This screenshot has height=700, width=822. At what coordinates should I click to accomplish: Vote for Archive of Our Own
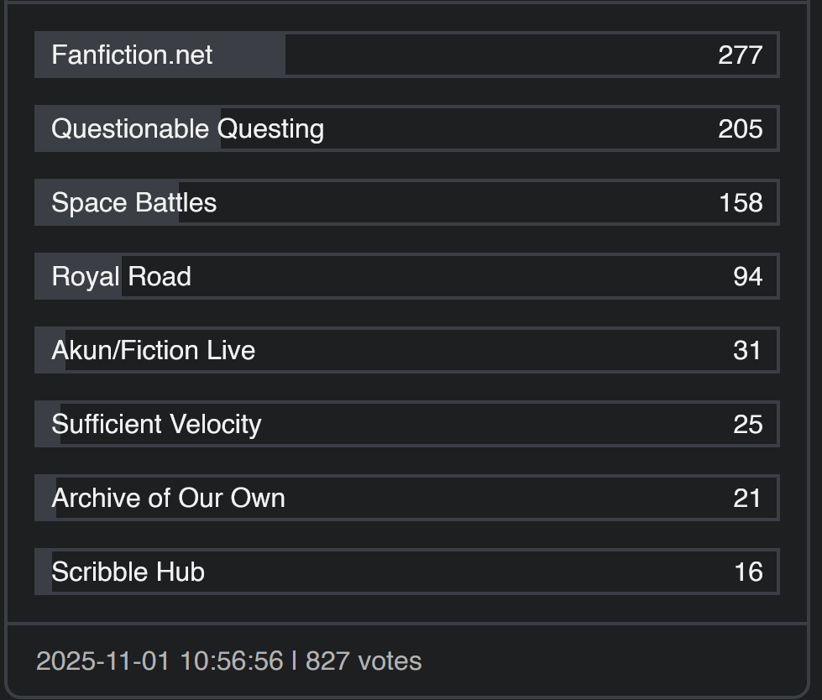407,498
